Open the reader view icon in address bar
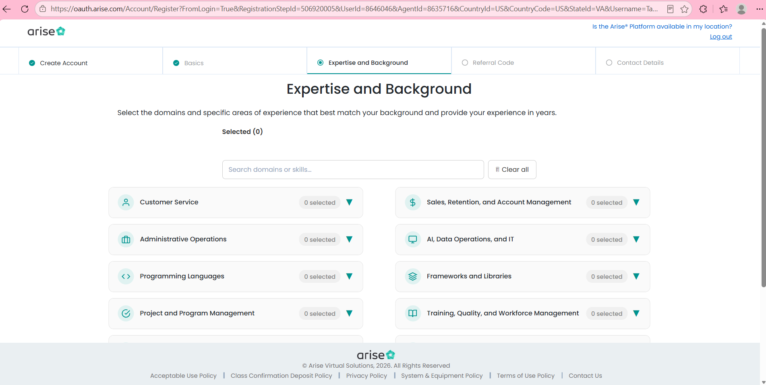 (x=670, y=9)
